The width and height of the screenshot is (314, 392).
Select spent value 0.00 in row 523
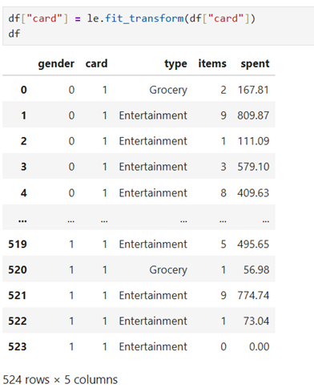click(259, 347)
